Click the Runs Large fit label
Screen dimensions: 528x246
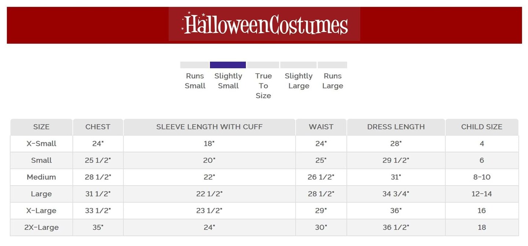[x=333, y=81]
